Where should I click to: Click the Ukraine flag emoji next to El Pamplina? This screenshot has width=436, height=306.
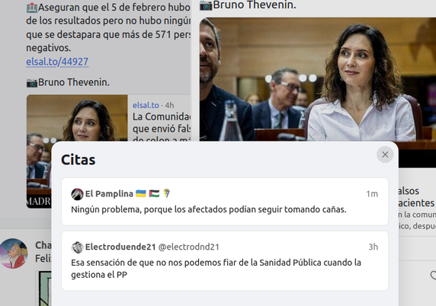(x=141, y=193)
